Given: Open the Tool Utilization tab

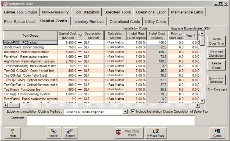Looking at the screenshot, I should point(86,12).
